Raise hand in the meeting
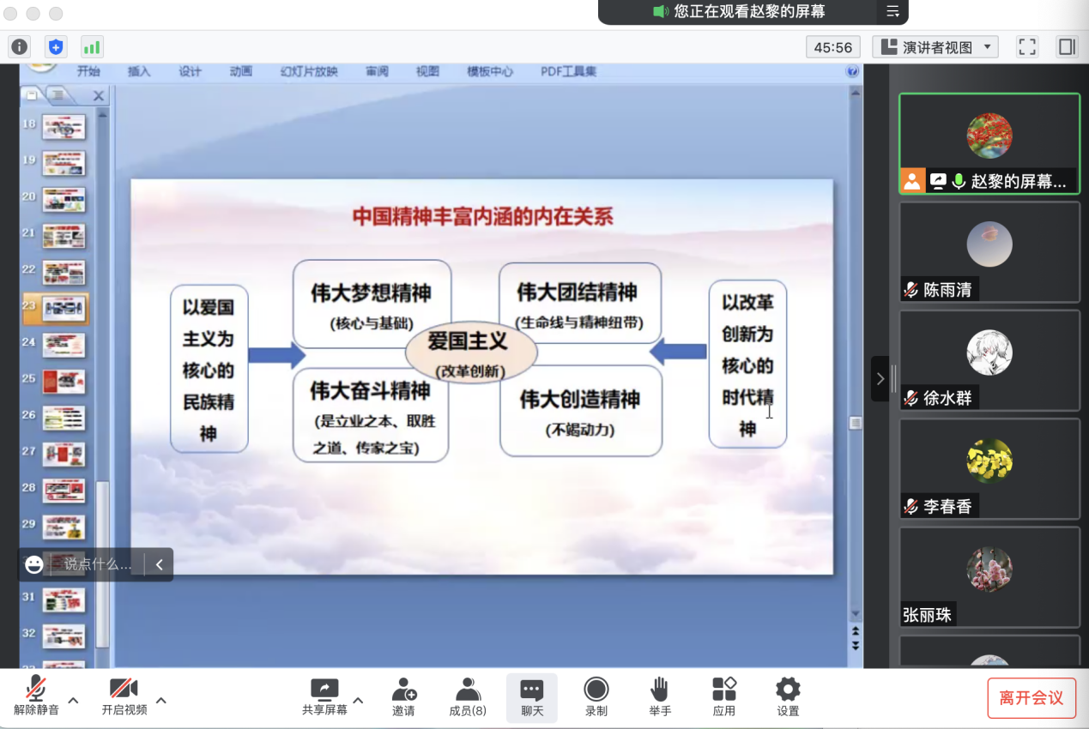The image size is (1089, 729). (x=659, y=696)
